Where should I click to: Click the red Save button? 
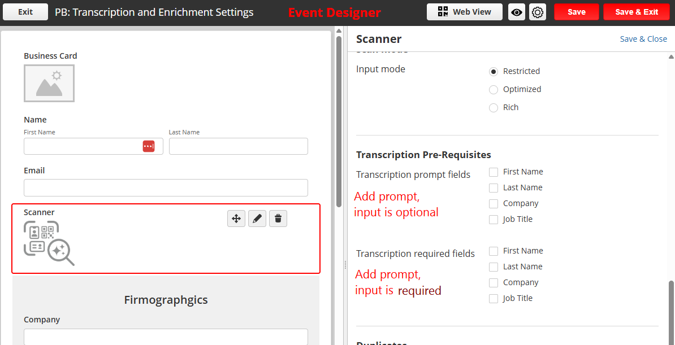[577, 12]
